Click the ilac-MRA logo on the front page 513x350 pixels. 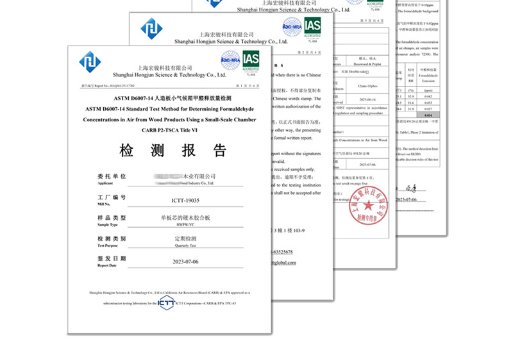click(231, 60)
